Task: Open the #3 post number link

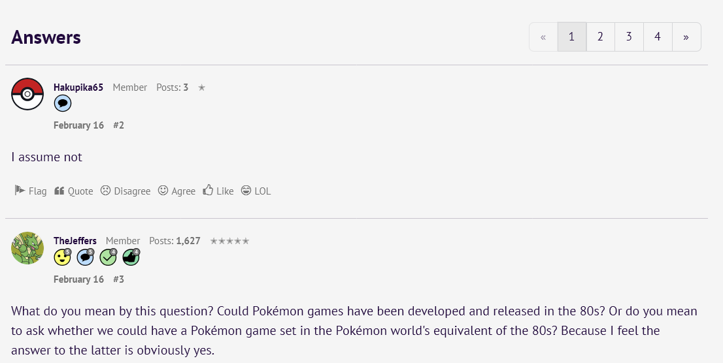Action: pyautogui.click(x=118, y=279)
